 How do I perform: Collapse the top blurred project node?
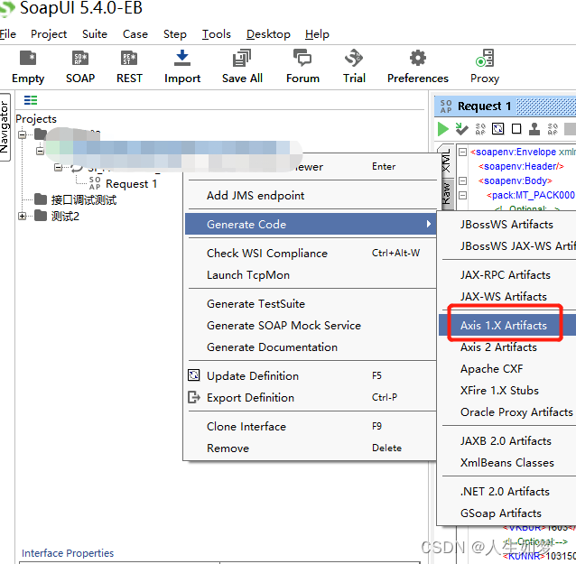point(22,134)
